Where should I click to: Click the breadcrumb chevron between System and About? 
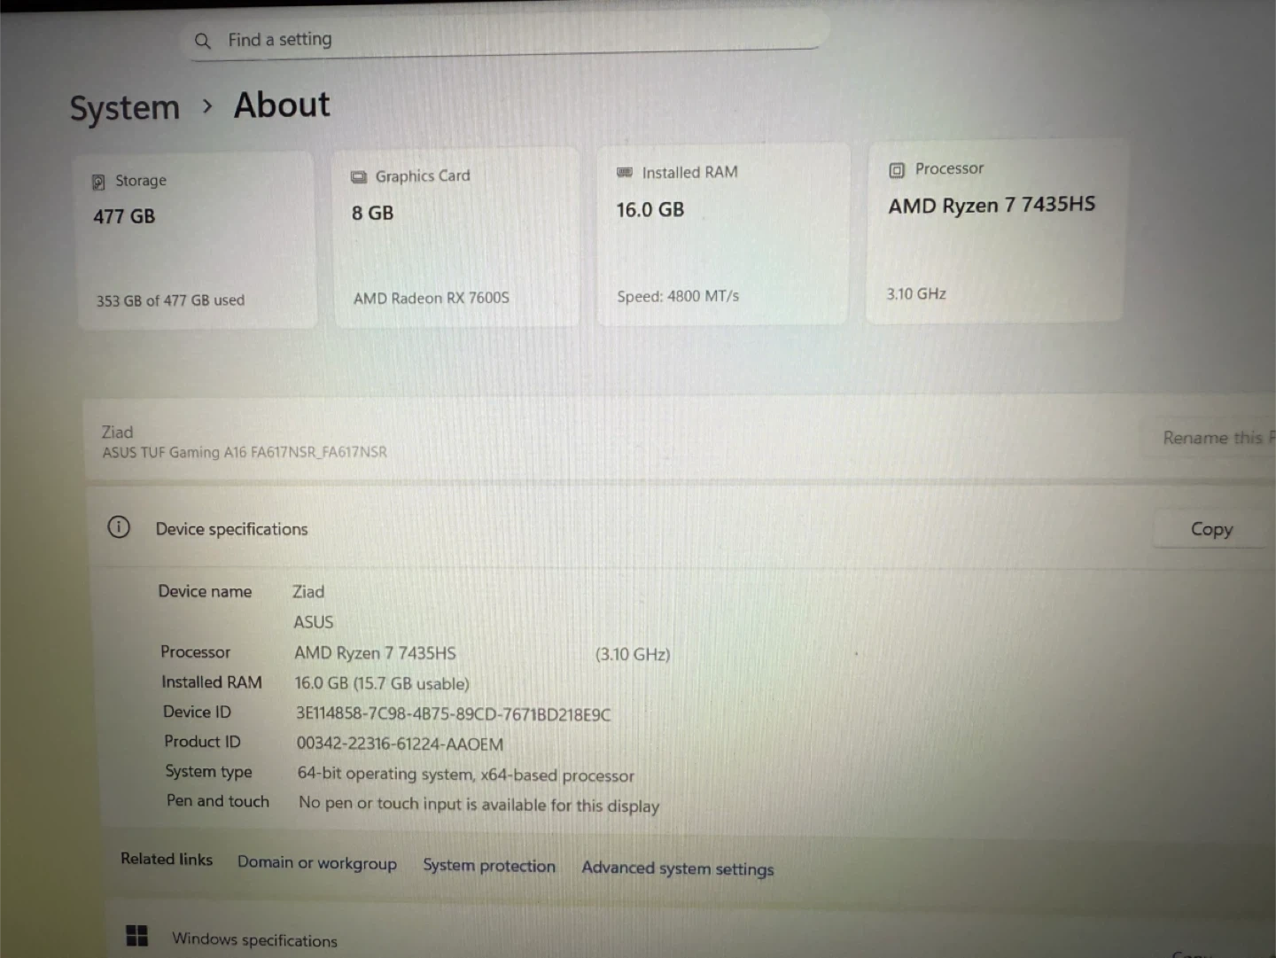click(207, 107)
